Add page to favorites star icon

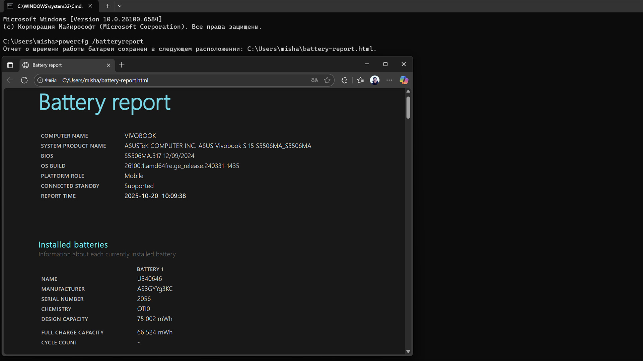click(327, 80)
